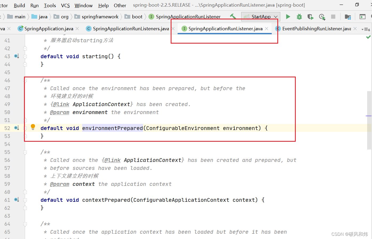Click the 'springframework' breadcrumb folder
The width and height of the screenshot is (372, 239).
tap(97, 17)
